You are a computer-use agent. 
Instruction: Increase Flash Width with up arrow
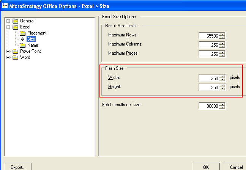click(222, 77)
